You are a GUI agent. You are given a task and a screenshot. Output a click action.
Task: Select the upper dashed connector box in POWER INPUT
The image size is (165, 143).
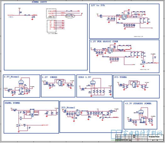51,14
